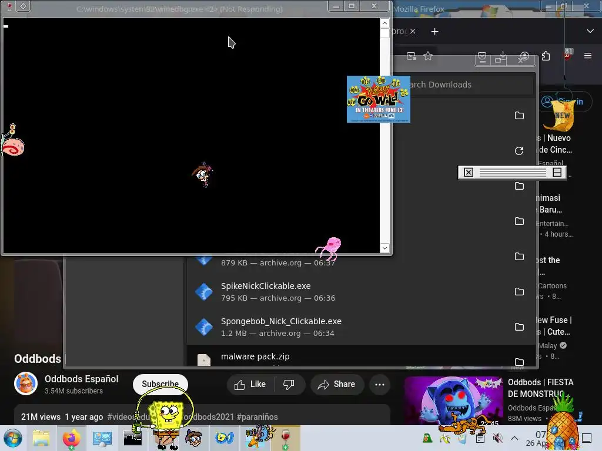This screenshot has width=602, height=451.
Task: Click the retry download refresh icon
Action: tap(519, 151)
